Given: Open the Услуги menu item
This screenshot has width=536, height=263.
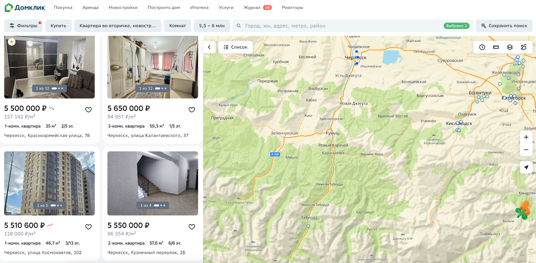Looking at the screenshot, I should coord(226,7).
